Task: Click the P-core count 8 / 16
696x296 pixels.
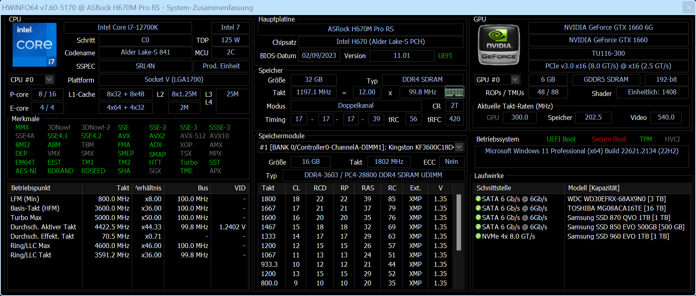Action: 48,94
